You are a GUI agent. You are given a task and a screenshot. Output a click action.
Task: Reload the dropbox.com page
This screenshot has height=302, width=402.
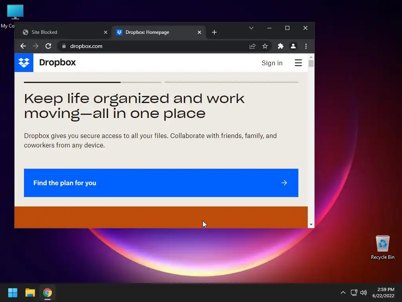click(48, 46)
